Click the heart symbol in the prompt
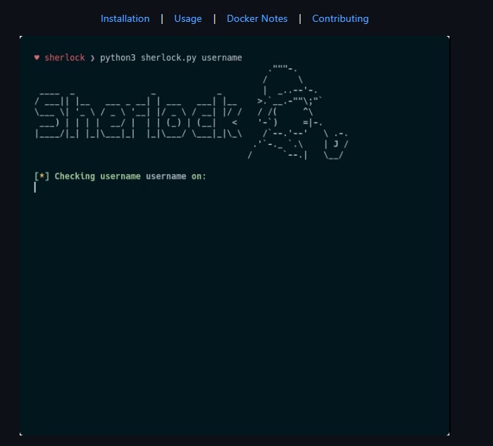The image size is (493, 446). pos(37,57)
